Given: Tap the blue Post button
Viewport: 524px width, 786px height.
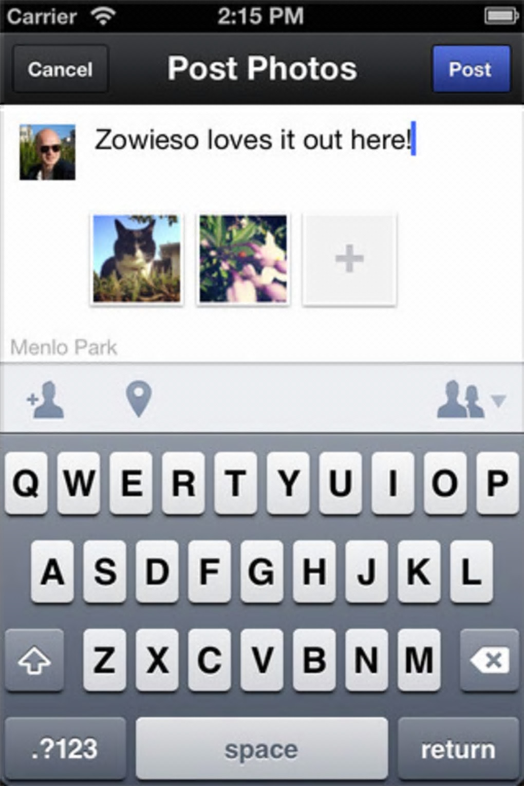Looking at the screenshot, I should pyautogui.click(x=471, y=69).
